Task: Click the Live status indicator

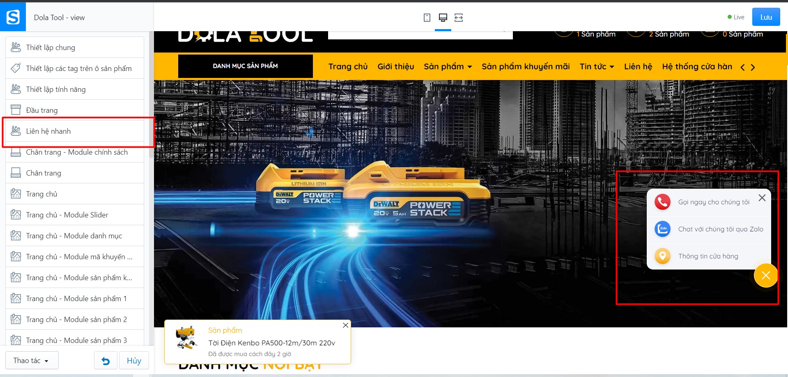Action: [736, 17]
